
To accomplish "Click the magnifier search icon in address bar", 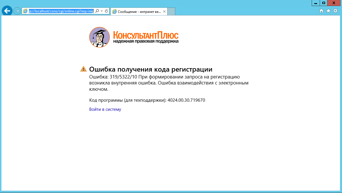I will tap(97, 11).
